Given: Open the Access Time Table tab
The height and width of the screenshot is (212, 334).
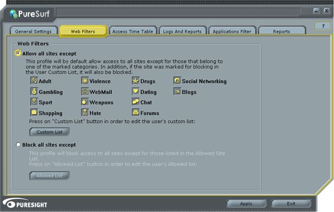Looking at the screenshot, I should (x=133, y=31).
